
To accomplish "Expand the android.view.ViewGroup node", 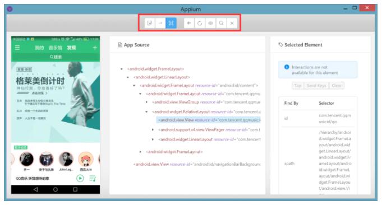I will 146,102.
